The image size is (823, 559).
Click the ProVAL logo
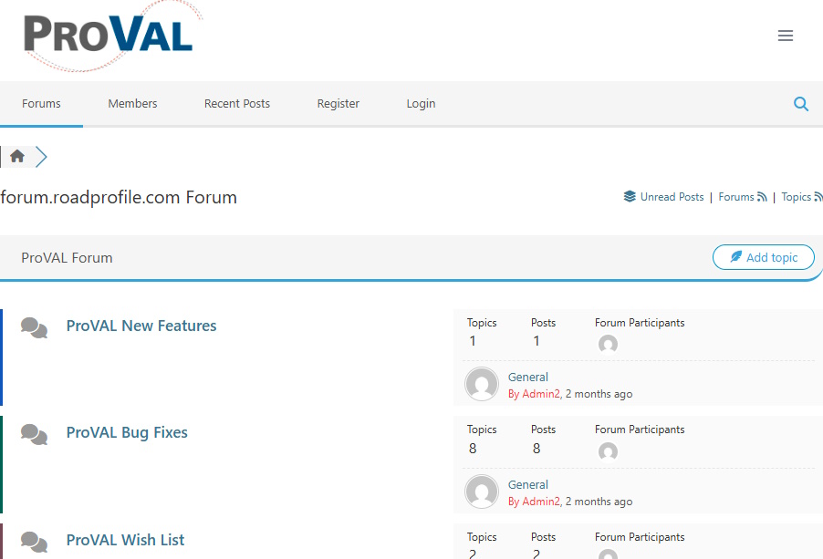coord(111,36)
